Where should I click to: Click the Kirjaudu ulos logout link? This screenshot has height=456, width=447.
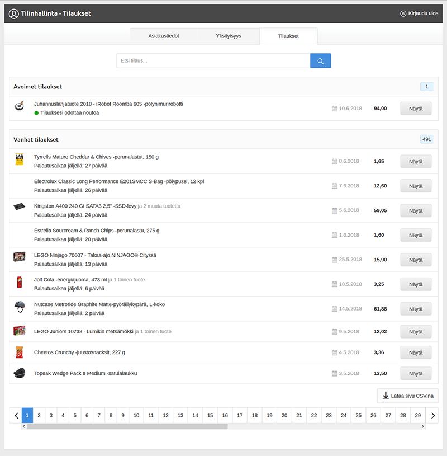point(419,13)
